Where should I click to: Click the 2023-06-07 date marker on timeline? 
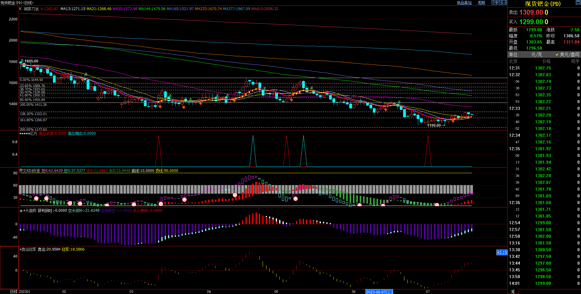point(379,292)
